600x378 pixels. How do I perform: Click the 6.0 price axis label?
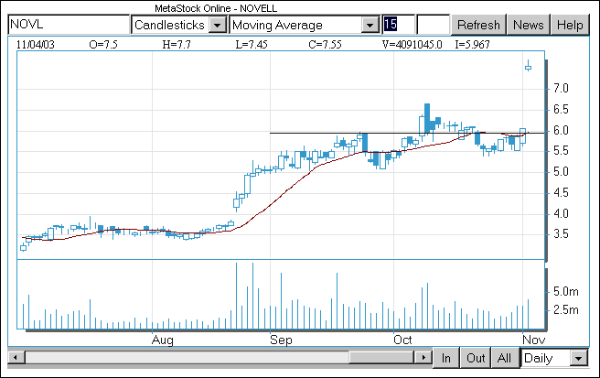point(561,131)
